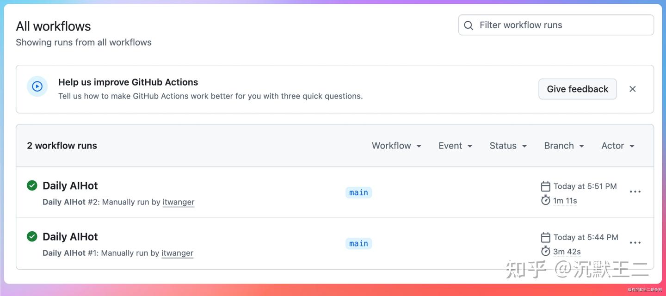Click calendar icon next to Today at 5:51 PM
Viewport: 666px width, 296px height.
click(545, 186)
